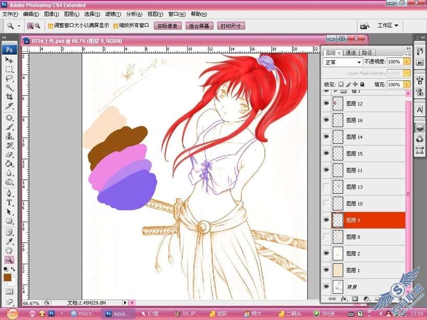Switch to the 通道 tab
Viewport: 427px width, 320px height.
(350, 53)
